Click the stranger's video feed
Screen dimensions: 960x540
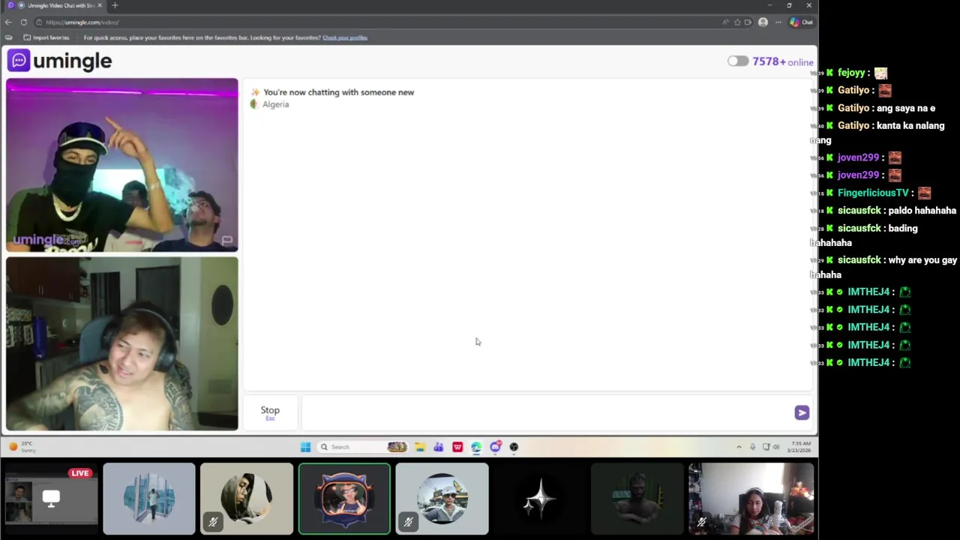122,165
